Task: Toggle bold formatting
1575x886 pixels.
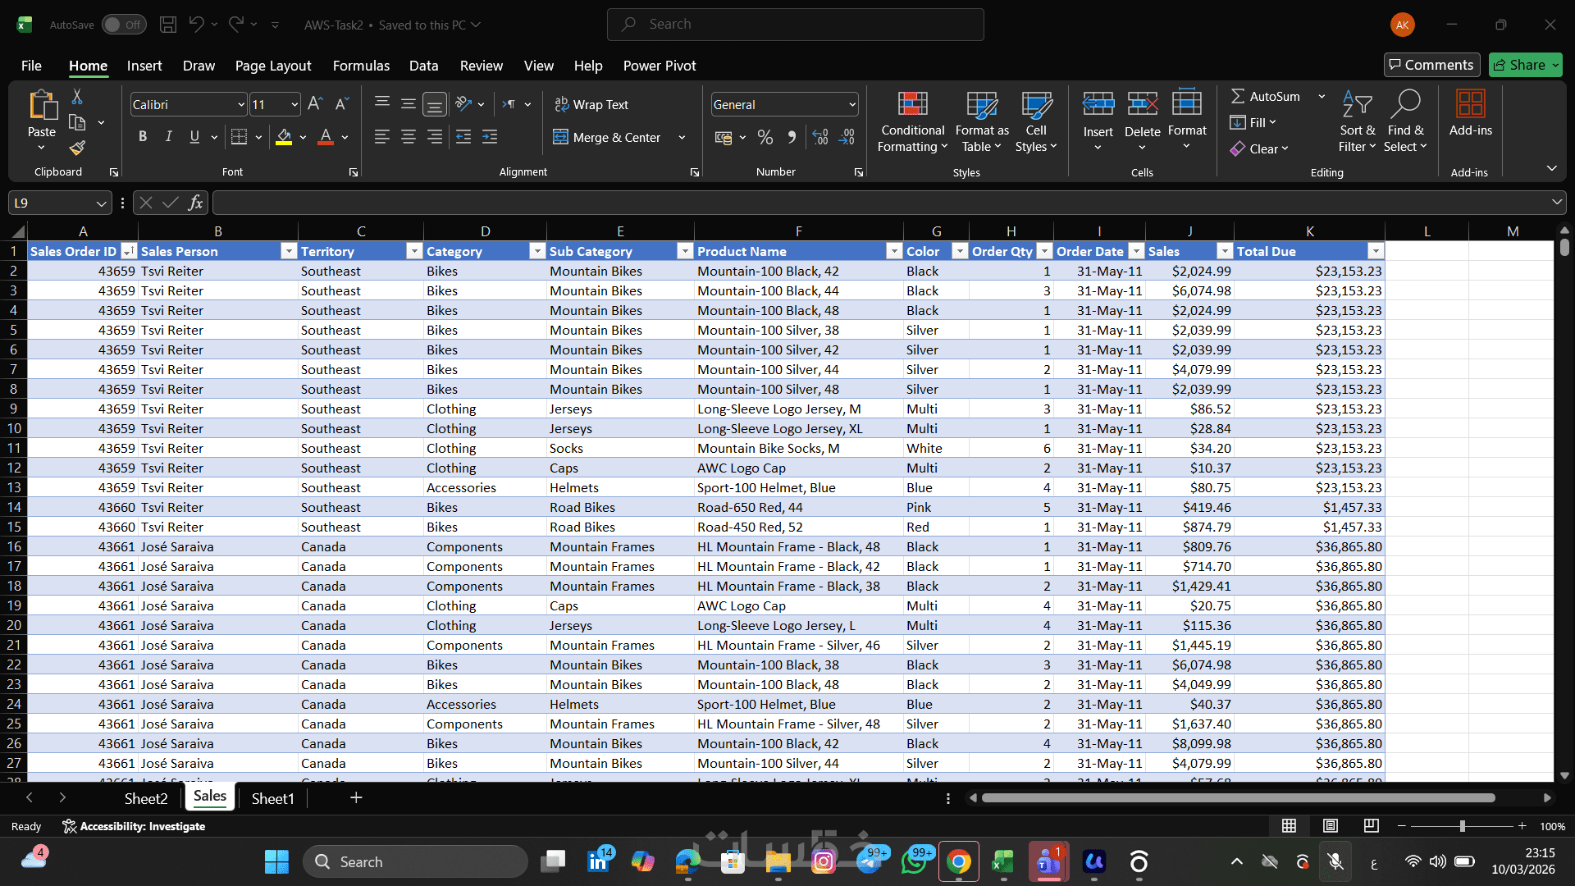Action: coord(143,137)
